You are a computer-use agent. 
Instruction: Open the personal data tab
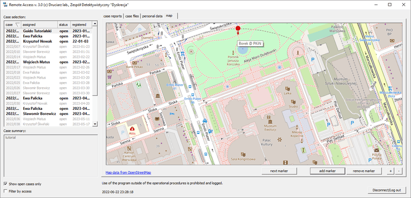click(152, 16)
